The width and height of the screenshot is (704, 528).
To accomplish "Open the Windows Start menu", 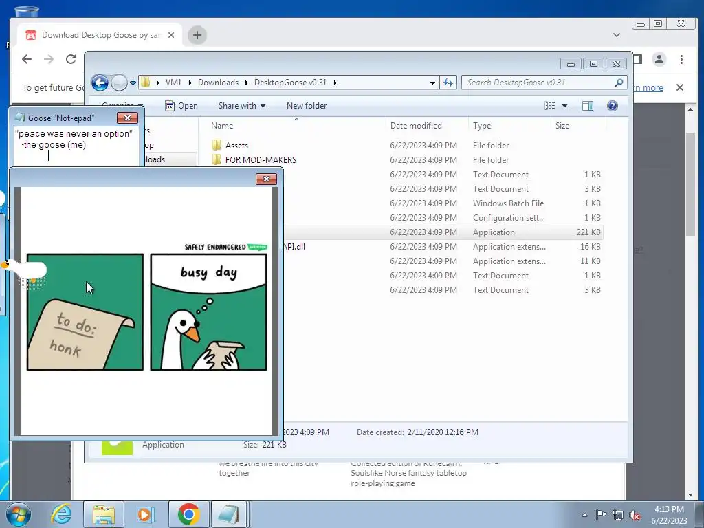I will point(19,514).
